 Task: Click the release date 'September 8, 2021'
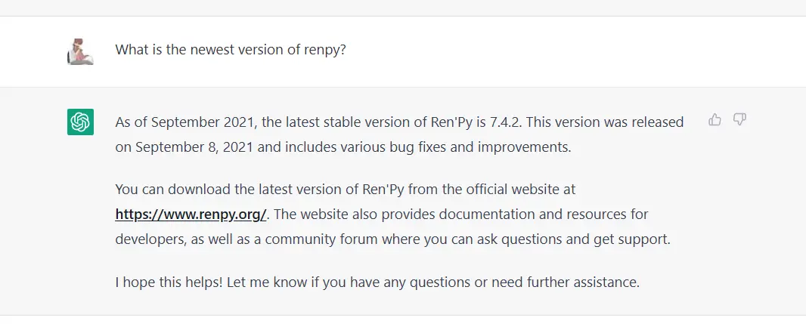(x=194, y=147)
